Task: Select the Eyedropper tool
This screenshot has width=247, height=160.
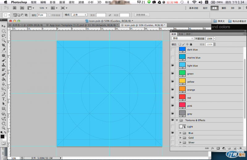Action: coord(3,50)
